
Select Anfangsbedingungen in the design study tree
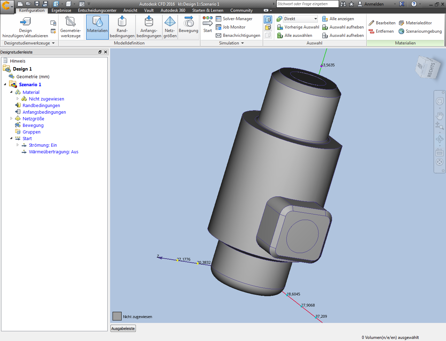click(44, 112)
